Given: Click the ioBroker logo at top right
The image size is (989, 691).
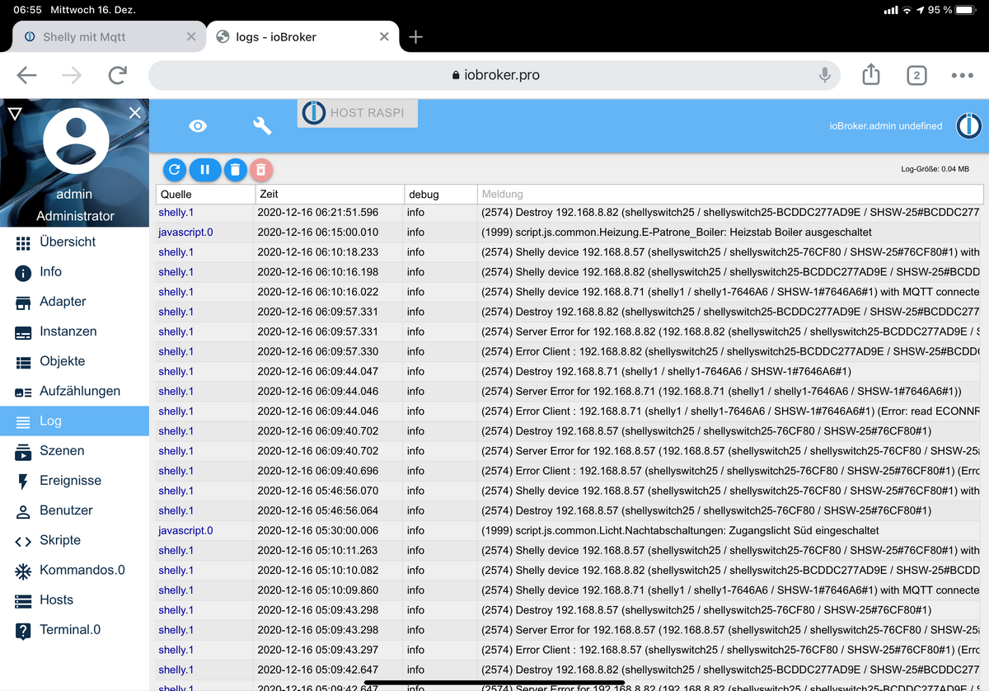Looking at the screenshot, I should (968, 125).
